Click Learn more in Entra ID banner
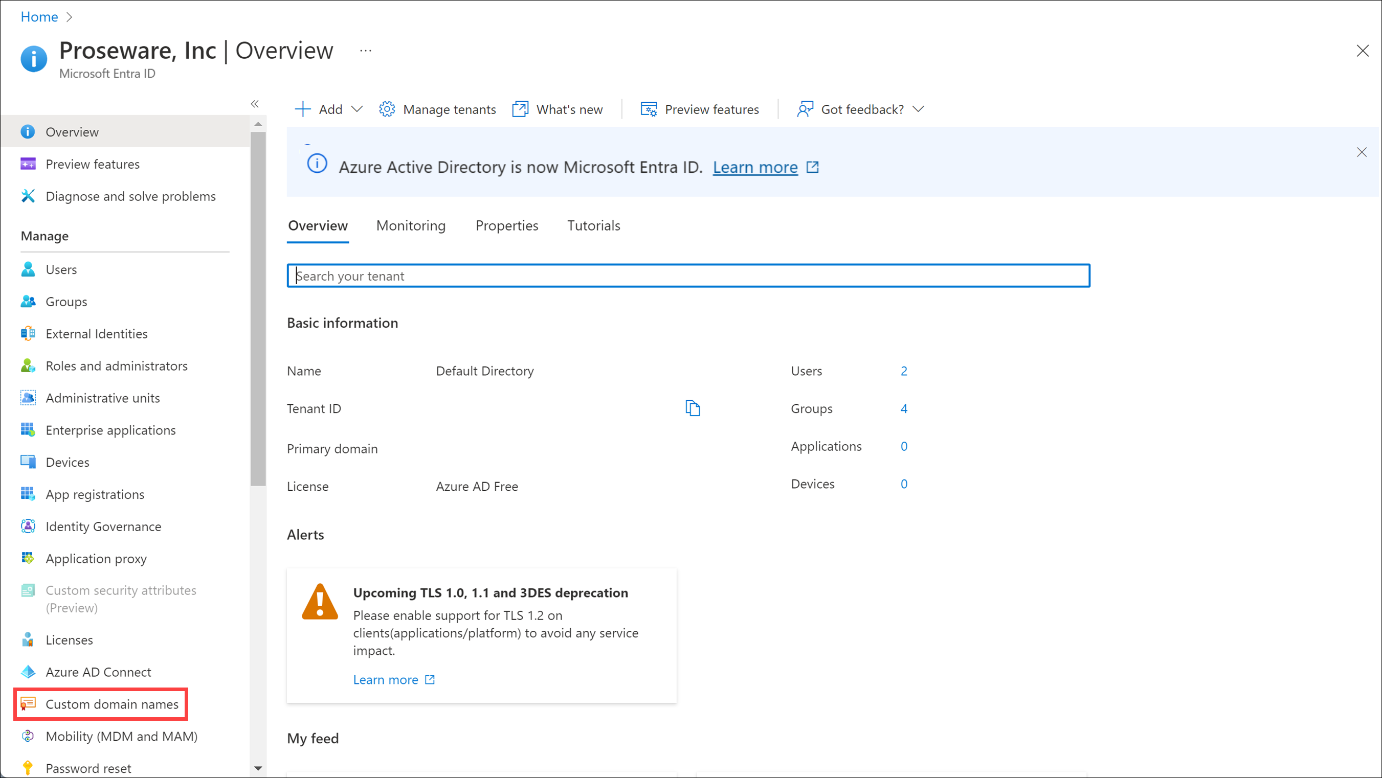This screenshot has width=1382, height=778. [x=755, y=167]
